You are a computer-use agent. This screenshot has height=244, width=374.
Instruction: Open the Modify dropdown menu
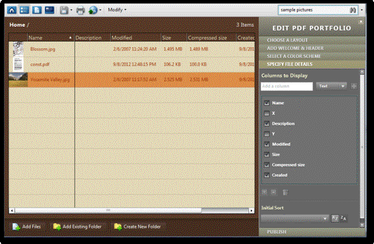[x=117, y=10]
